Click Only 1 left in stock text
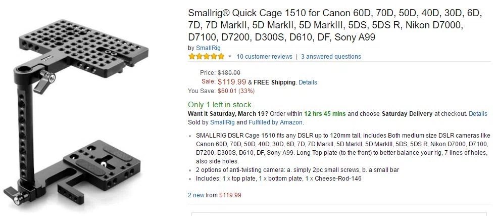This screenshot has height=216, width=496. tap(221, 105)
